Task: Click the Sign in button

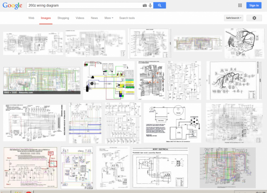Action: [x=254, y=5]
